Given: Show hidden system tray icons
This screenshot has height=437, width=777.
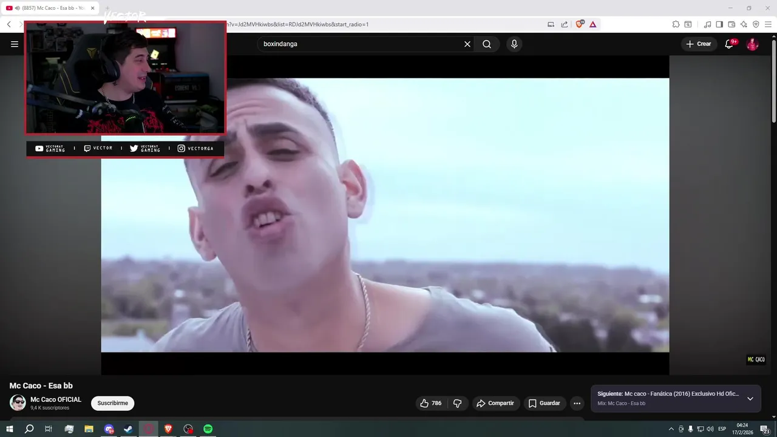Looking at the screenshot, I should [x=671, y=429].
